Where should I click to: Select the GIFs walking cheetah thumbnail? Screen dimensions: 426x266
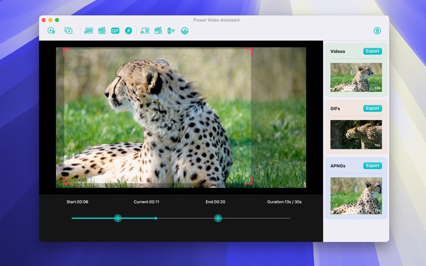356,134
